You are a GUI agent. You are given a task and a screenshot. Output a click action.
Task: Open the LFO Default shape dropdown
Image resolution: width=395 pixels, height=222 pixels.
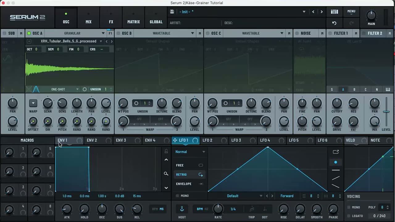click(x=236, y=196)
